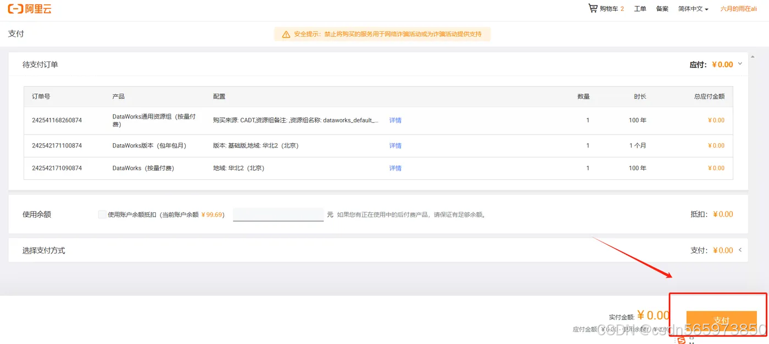The image size is (769, 344).
Task: Click the 选择支付方式 heading
Action: pos(44,250)
